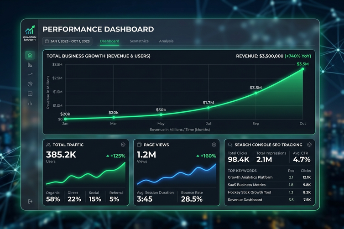Click the 3:45 Avg. Session Duration value
This screenshot has width=344, height=229.
click(x=145, y=199)
